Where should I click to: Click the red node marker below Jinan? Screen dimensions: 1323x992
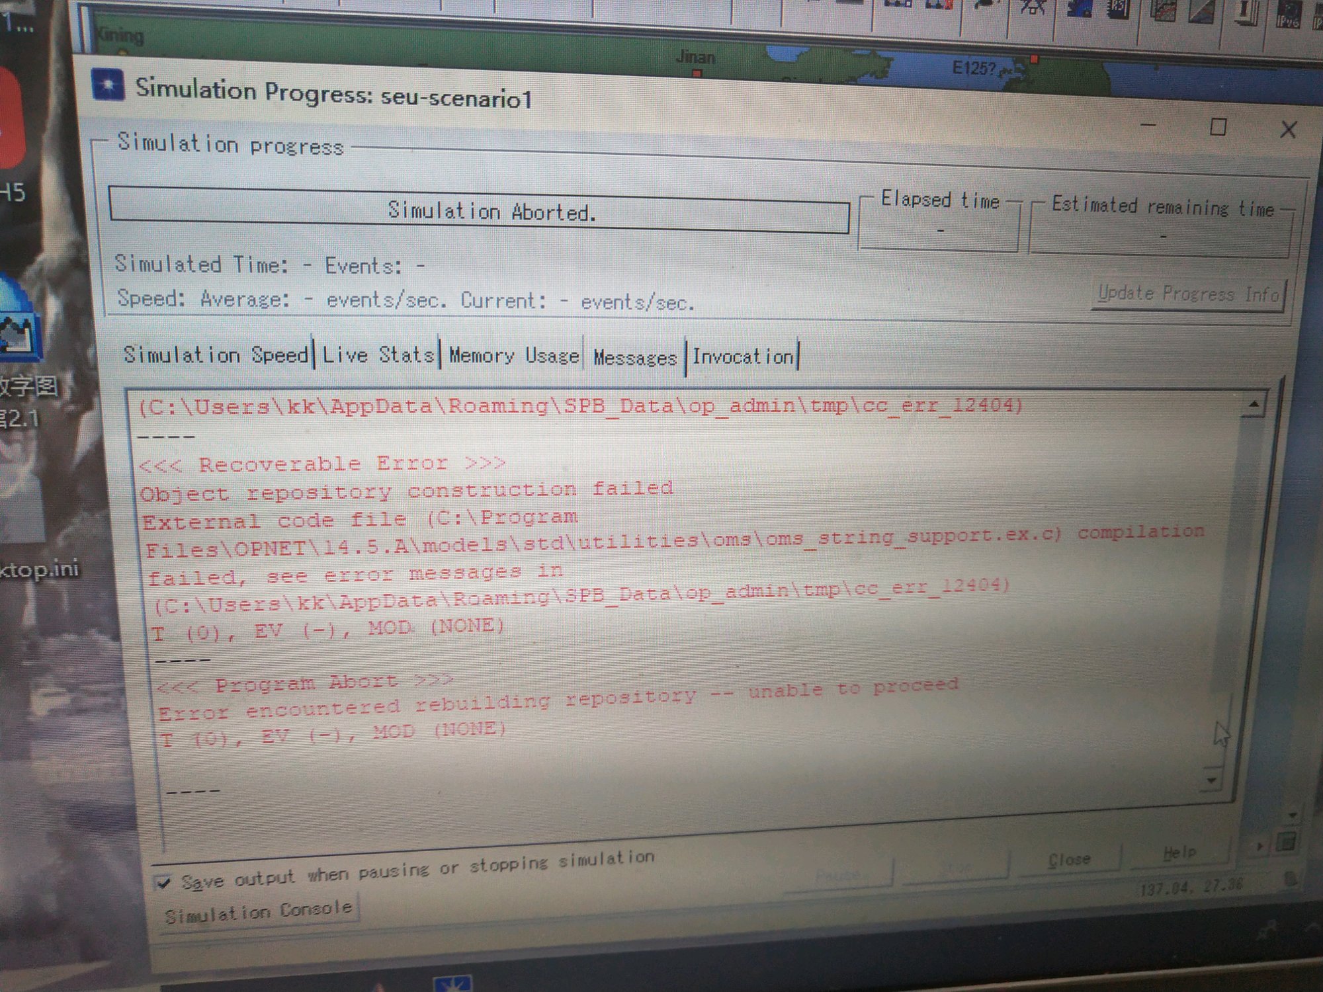pyautogui.click(x=696, y=73)
